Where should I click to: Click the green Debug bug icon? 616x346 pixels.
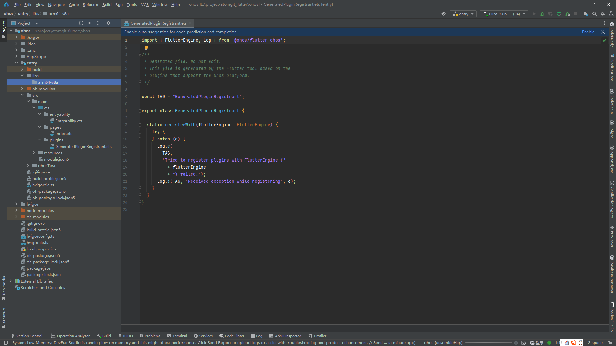coord(542,14)
